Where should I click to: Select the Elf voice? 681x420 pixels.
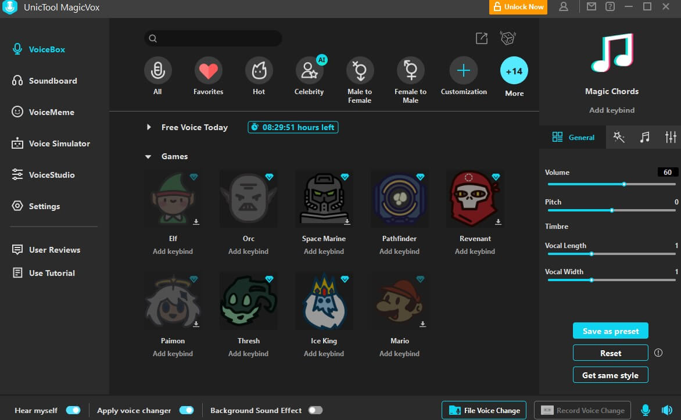(173, 199)
